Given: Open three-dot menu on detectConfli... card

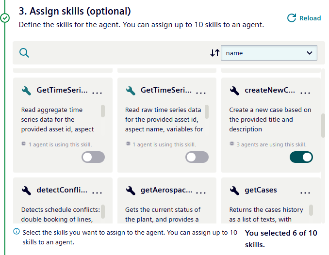Looking at the screenshot, I should (x=97, y=192).
